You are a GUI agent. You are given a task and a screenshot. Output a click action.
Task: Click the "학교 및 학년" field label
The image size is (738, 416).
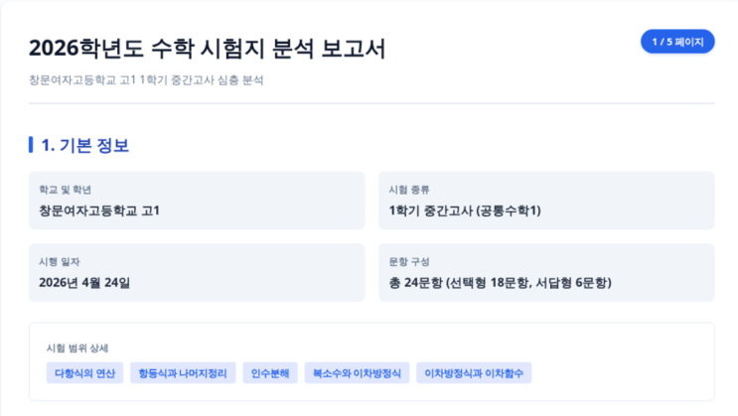(66, 189)
